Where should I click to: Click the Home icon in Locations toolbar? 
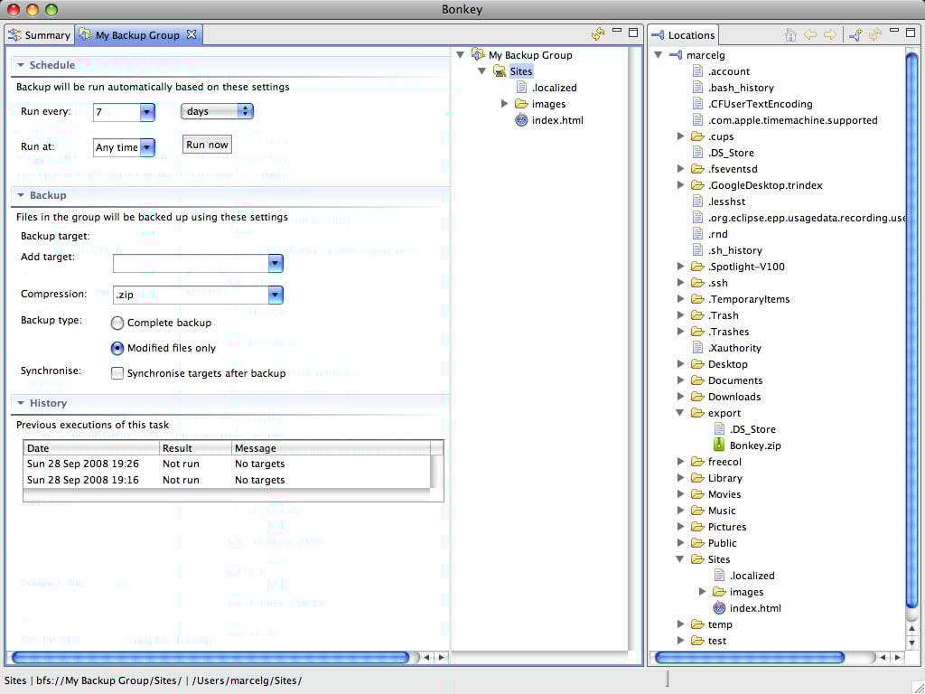pyautogui.click(x=790, y=34)
